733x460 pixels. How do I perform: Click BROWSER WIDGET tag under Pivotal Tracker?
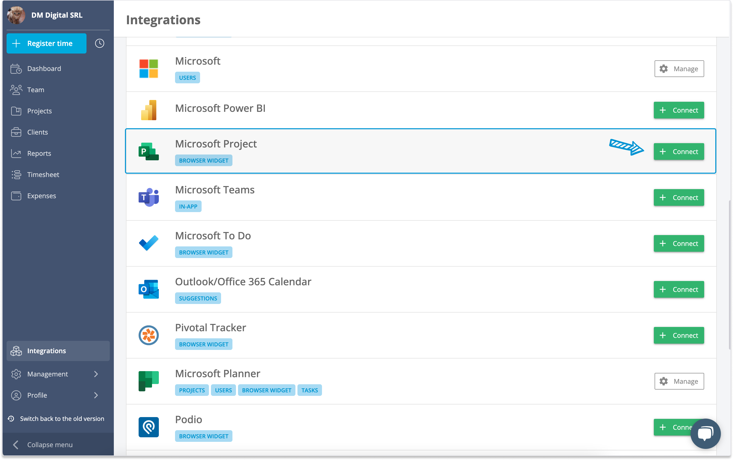[204, 344]
